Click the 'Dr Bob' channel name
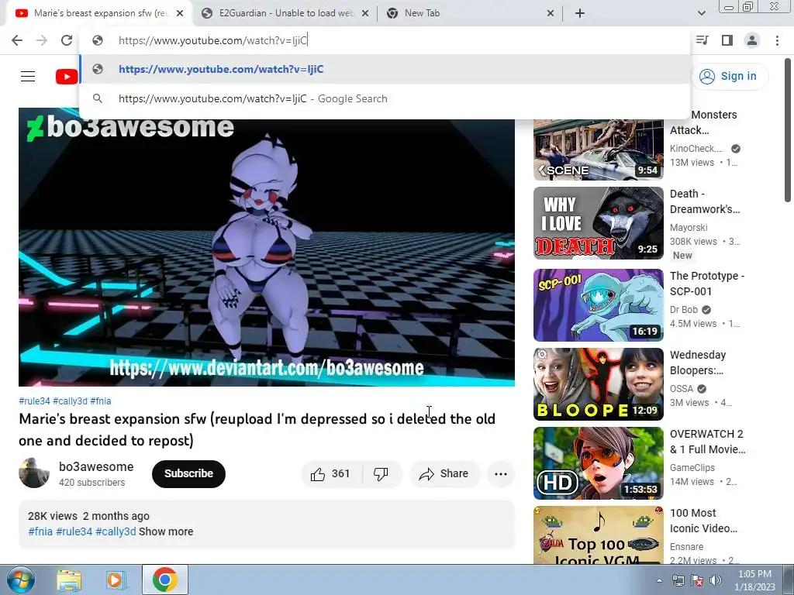Image resolution: width=794 pixels, height=595 pixels. click(x=684, y=310)
